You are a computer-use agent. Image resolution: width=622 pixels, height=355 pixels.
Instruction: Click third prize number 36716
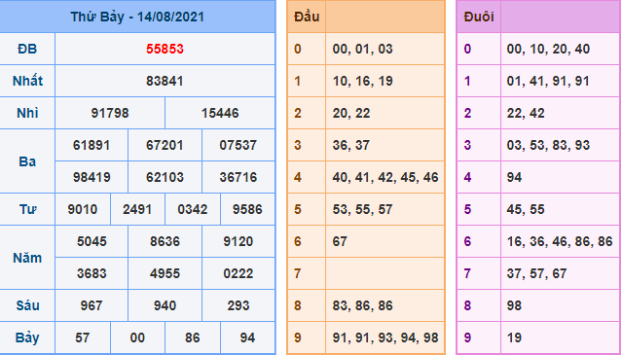pyautogui.click(x=238, y=177)
